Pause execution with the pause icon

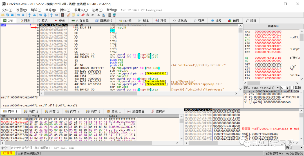coord(23,15)
